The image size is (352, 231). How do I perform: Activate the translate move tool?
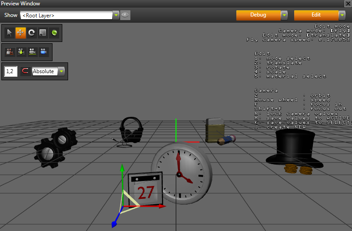[20, 33]
